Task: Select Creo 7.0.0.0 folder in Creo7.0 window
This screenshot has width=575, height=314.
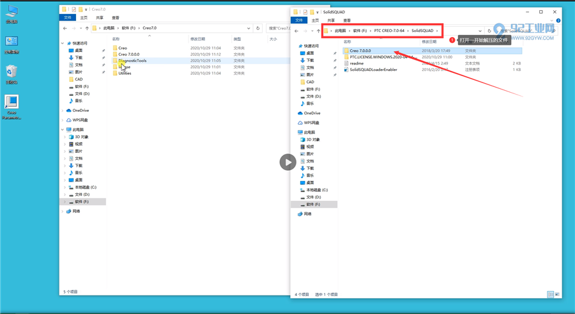Action: [x=128, y=54]
